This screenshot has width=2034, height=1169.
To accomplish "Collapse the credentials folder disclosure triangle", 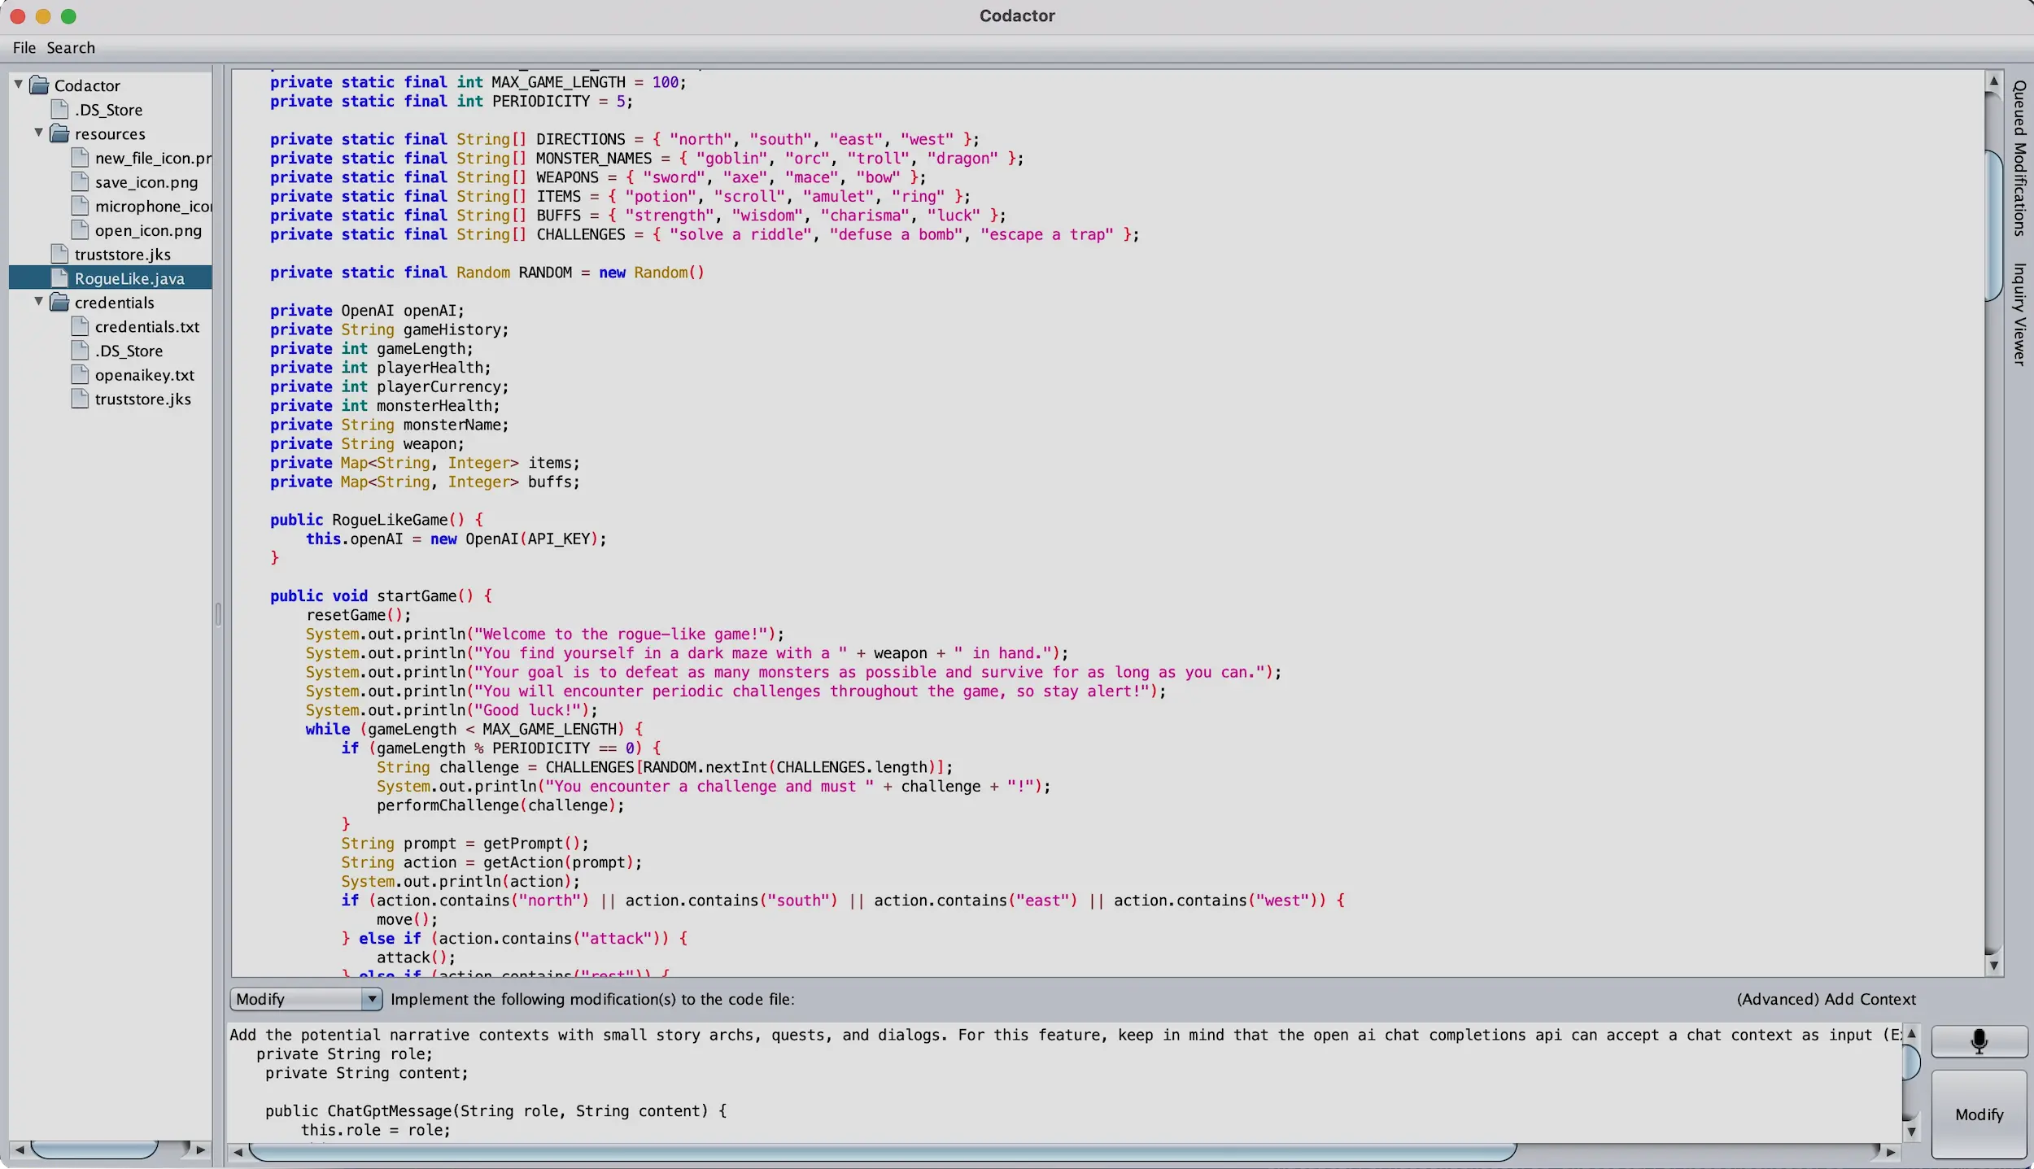I will [38, 302].
